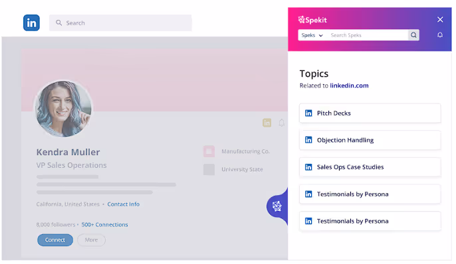Click LinkedIn icon beside Pitch Decks
The image size is (456, 264).
[308, 113]
